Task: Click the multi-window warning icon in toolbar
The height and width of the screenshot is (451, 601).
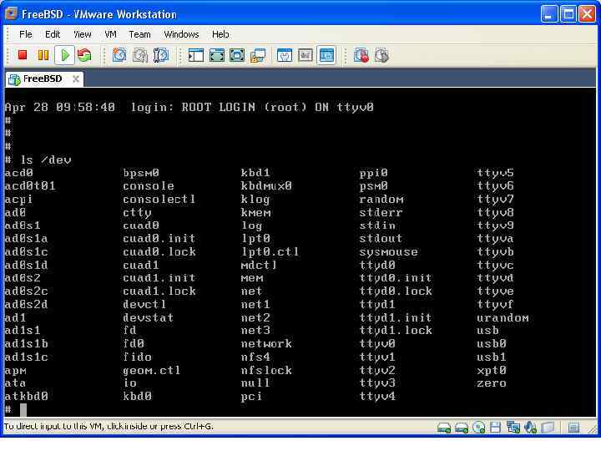Action: (x=258, y=56)
